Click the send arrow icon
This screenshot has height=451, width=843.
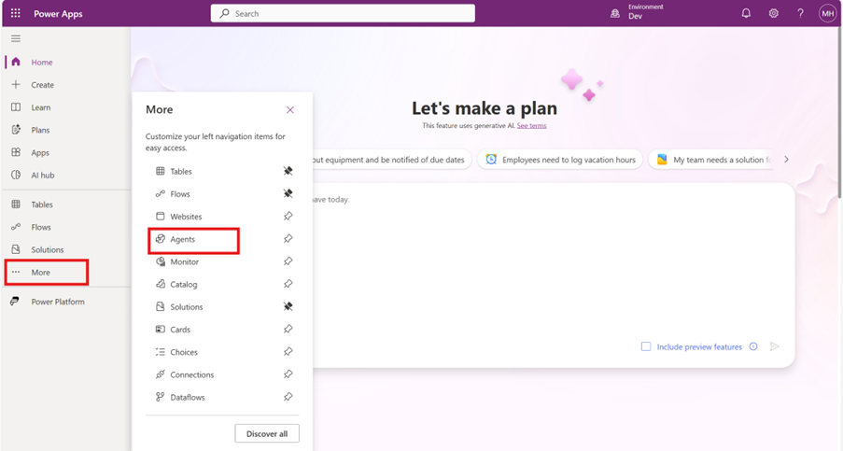click(774, 346)
